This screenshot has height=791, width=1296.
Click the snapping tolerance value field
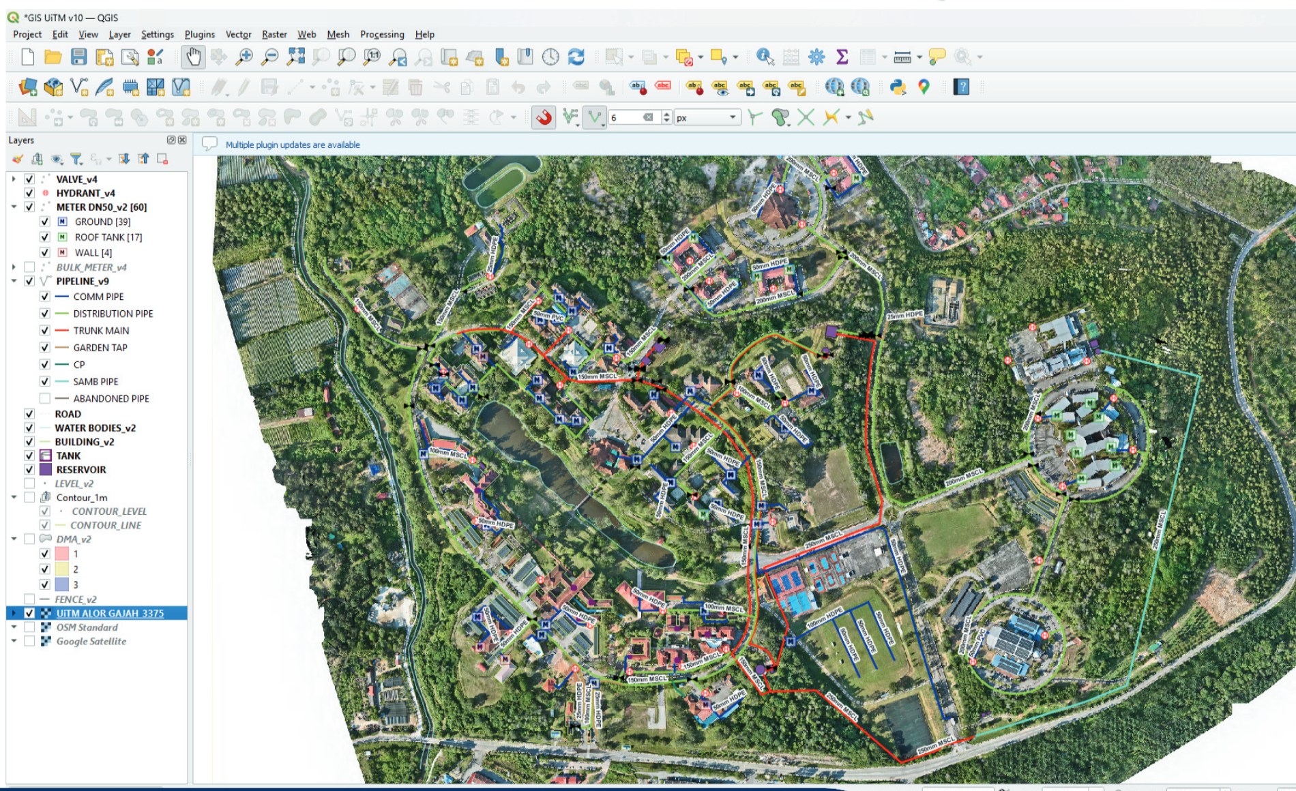point(626,117)
